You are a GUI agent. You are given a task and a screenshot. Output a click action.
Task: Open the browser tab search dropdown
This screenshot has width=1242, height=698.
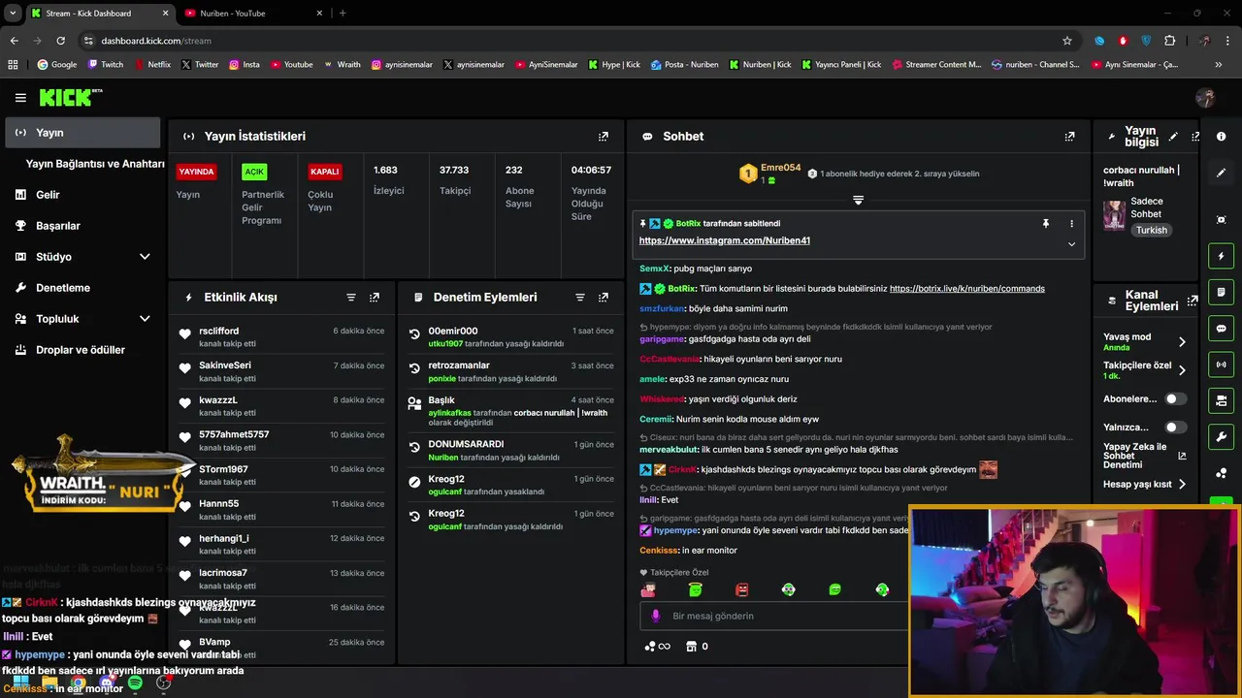[13, 13]
